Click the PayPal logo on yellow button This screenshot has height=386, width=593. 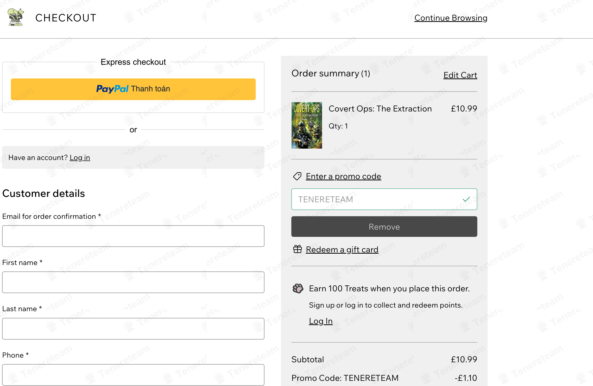coord(112,89)
